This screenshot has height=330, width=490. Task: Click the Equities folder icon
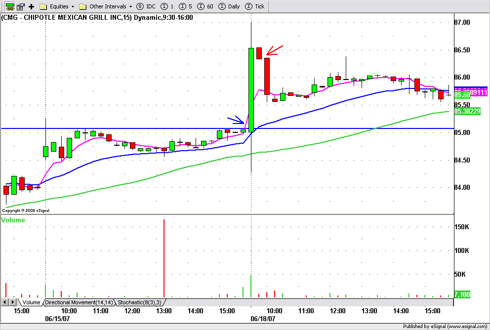[43, 6]
